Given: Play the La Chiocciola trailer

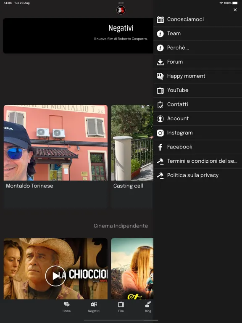Looking at the screenshot, I should [x=55, y=276].
